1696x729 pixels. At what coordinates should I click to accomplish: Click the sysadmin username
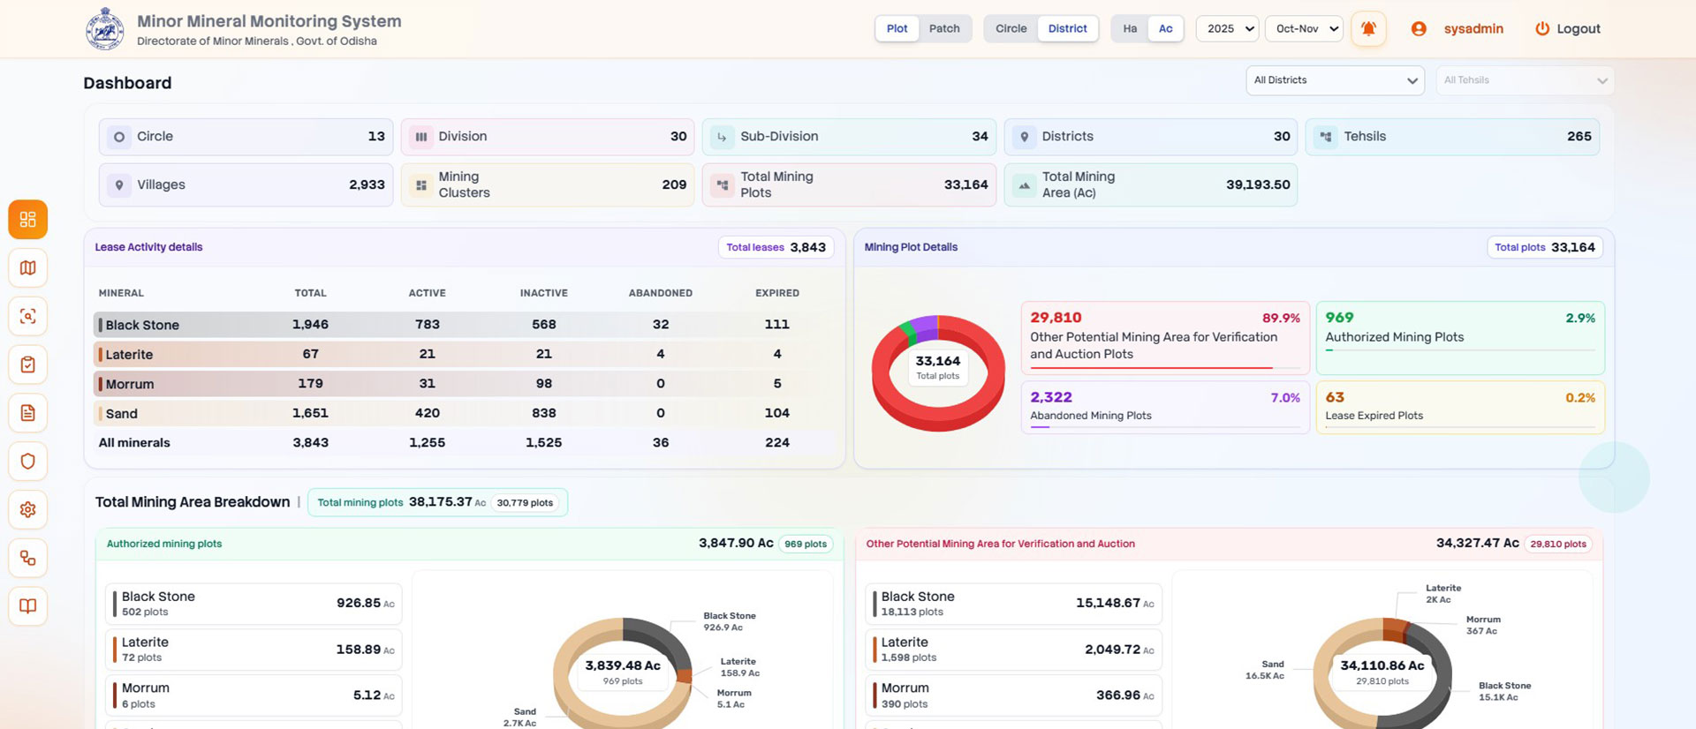[x=1473, y=28]
